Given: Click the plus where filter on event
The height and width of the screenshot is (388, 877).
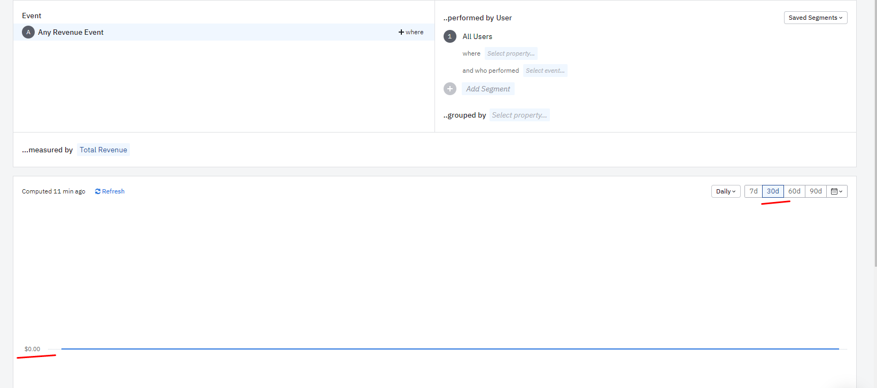Looking at the screenshot, I should pos(411,32).
